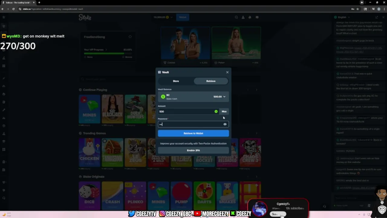This screenshot has width=387, height=218.
Task: Click the Vault title icon in dialog header
Action: point(159,72)
